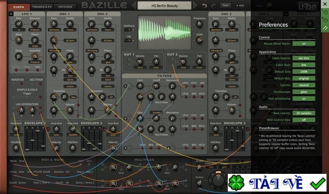Switch to the TWEAKS & FX tab
This screenshot has width=329, height=194.
(x=42, y=7)
